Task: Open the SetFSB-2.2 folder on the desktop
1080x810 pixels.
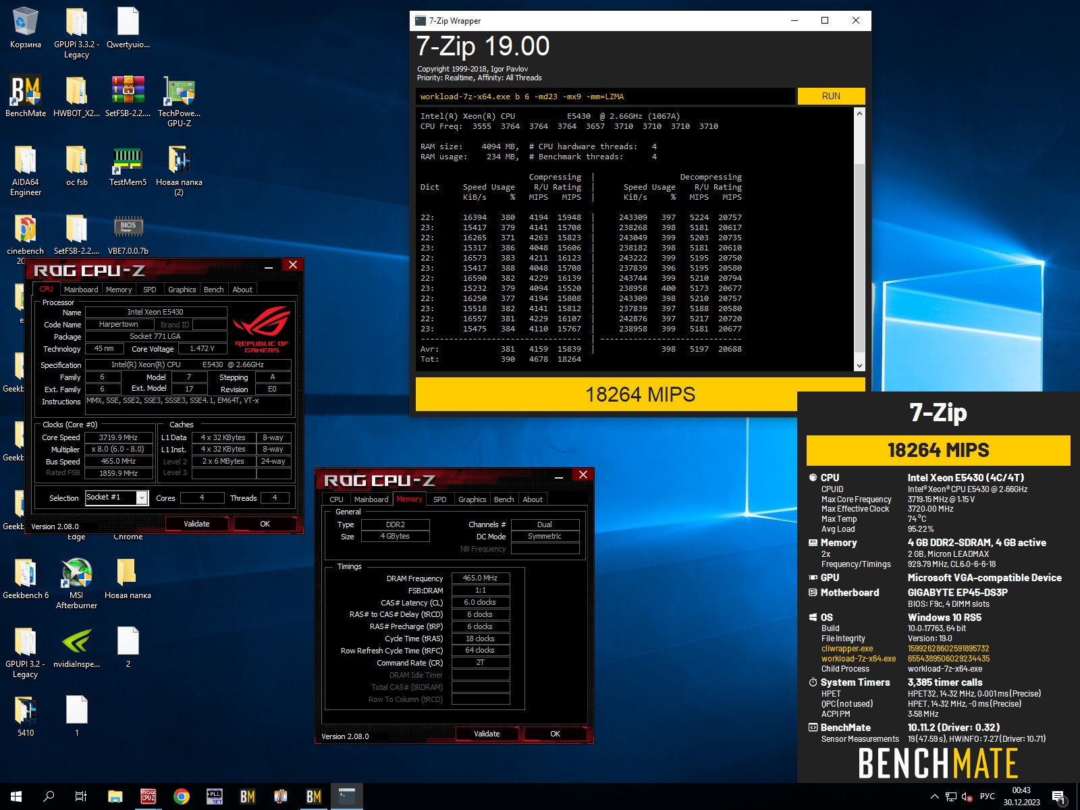Action: pos(76,234)
